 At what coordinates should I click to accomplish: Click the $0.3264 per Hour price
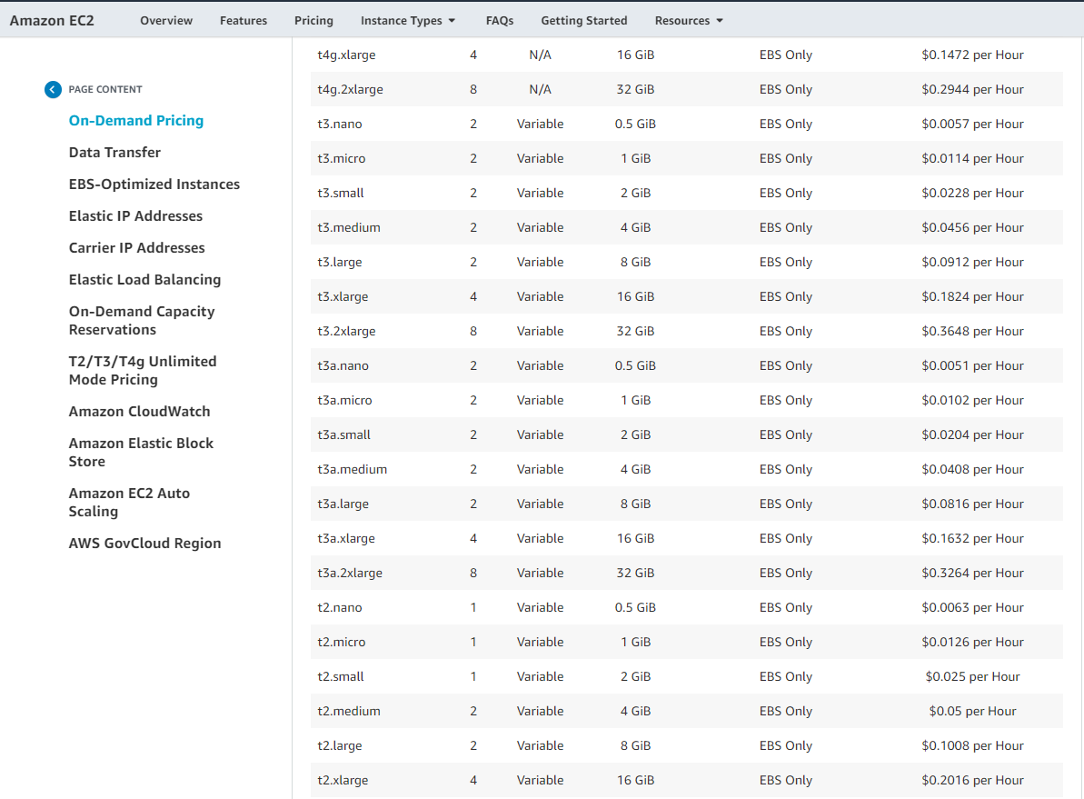point(973,574)
